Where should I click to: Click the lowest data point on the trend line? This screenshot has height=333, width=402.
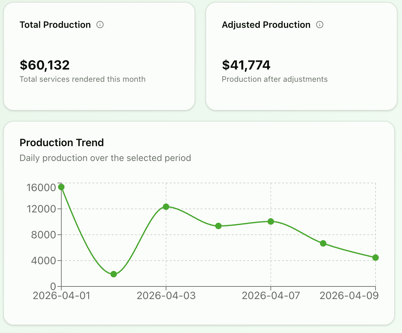click(x=114, y=274)
